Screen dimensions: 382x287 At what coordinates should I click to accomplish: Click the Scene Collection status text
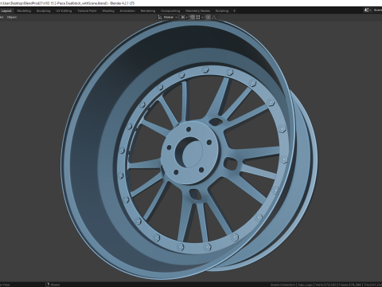point(283,285)
